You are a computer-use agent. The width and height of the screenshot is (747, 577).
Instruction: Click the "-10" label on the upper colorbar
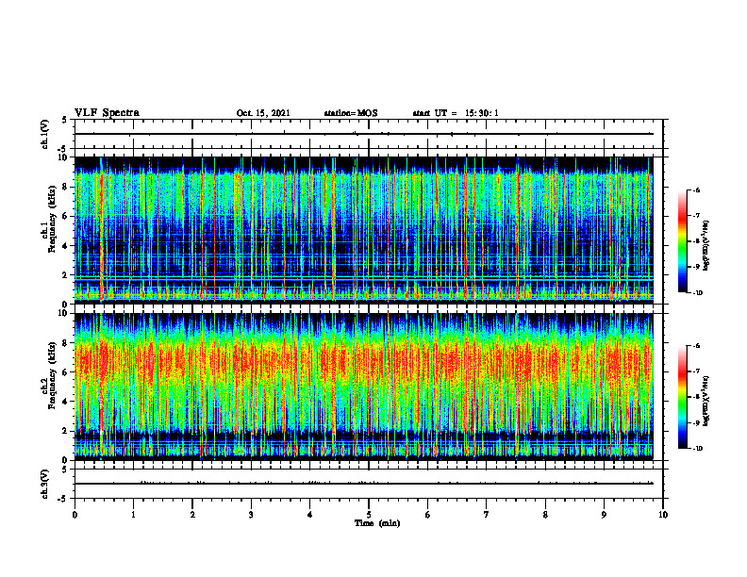pos(697,293)
